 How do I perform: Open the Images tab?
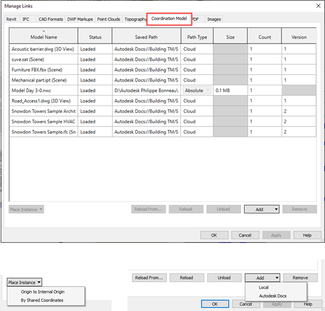pyautogui.click(x=214, y=19)
